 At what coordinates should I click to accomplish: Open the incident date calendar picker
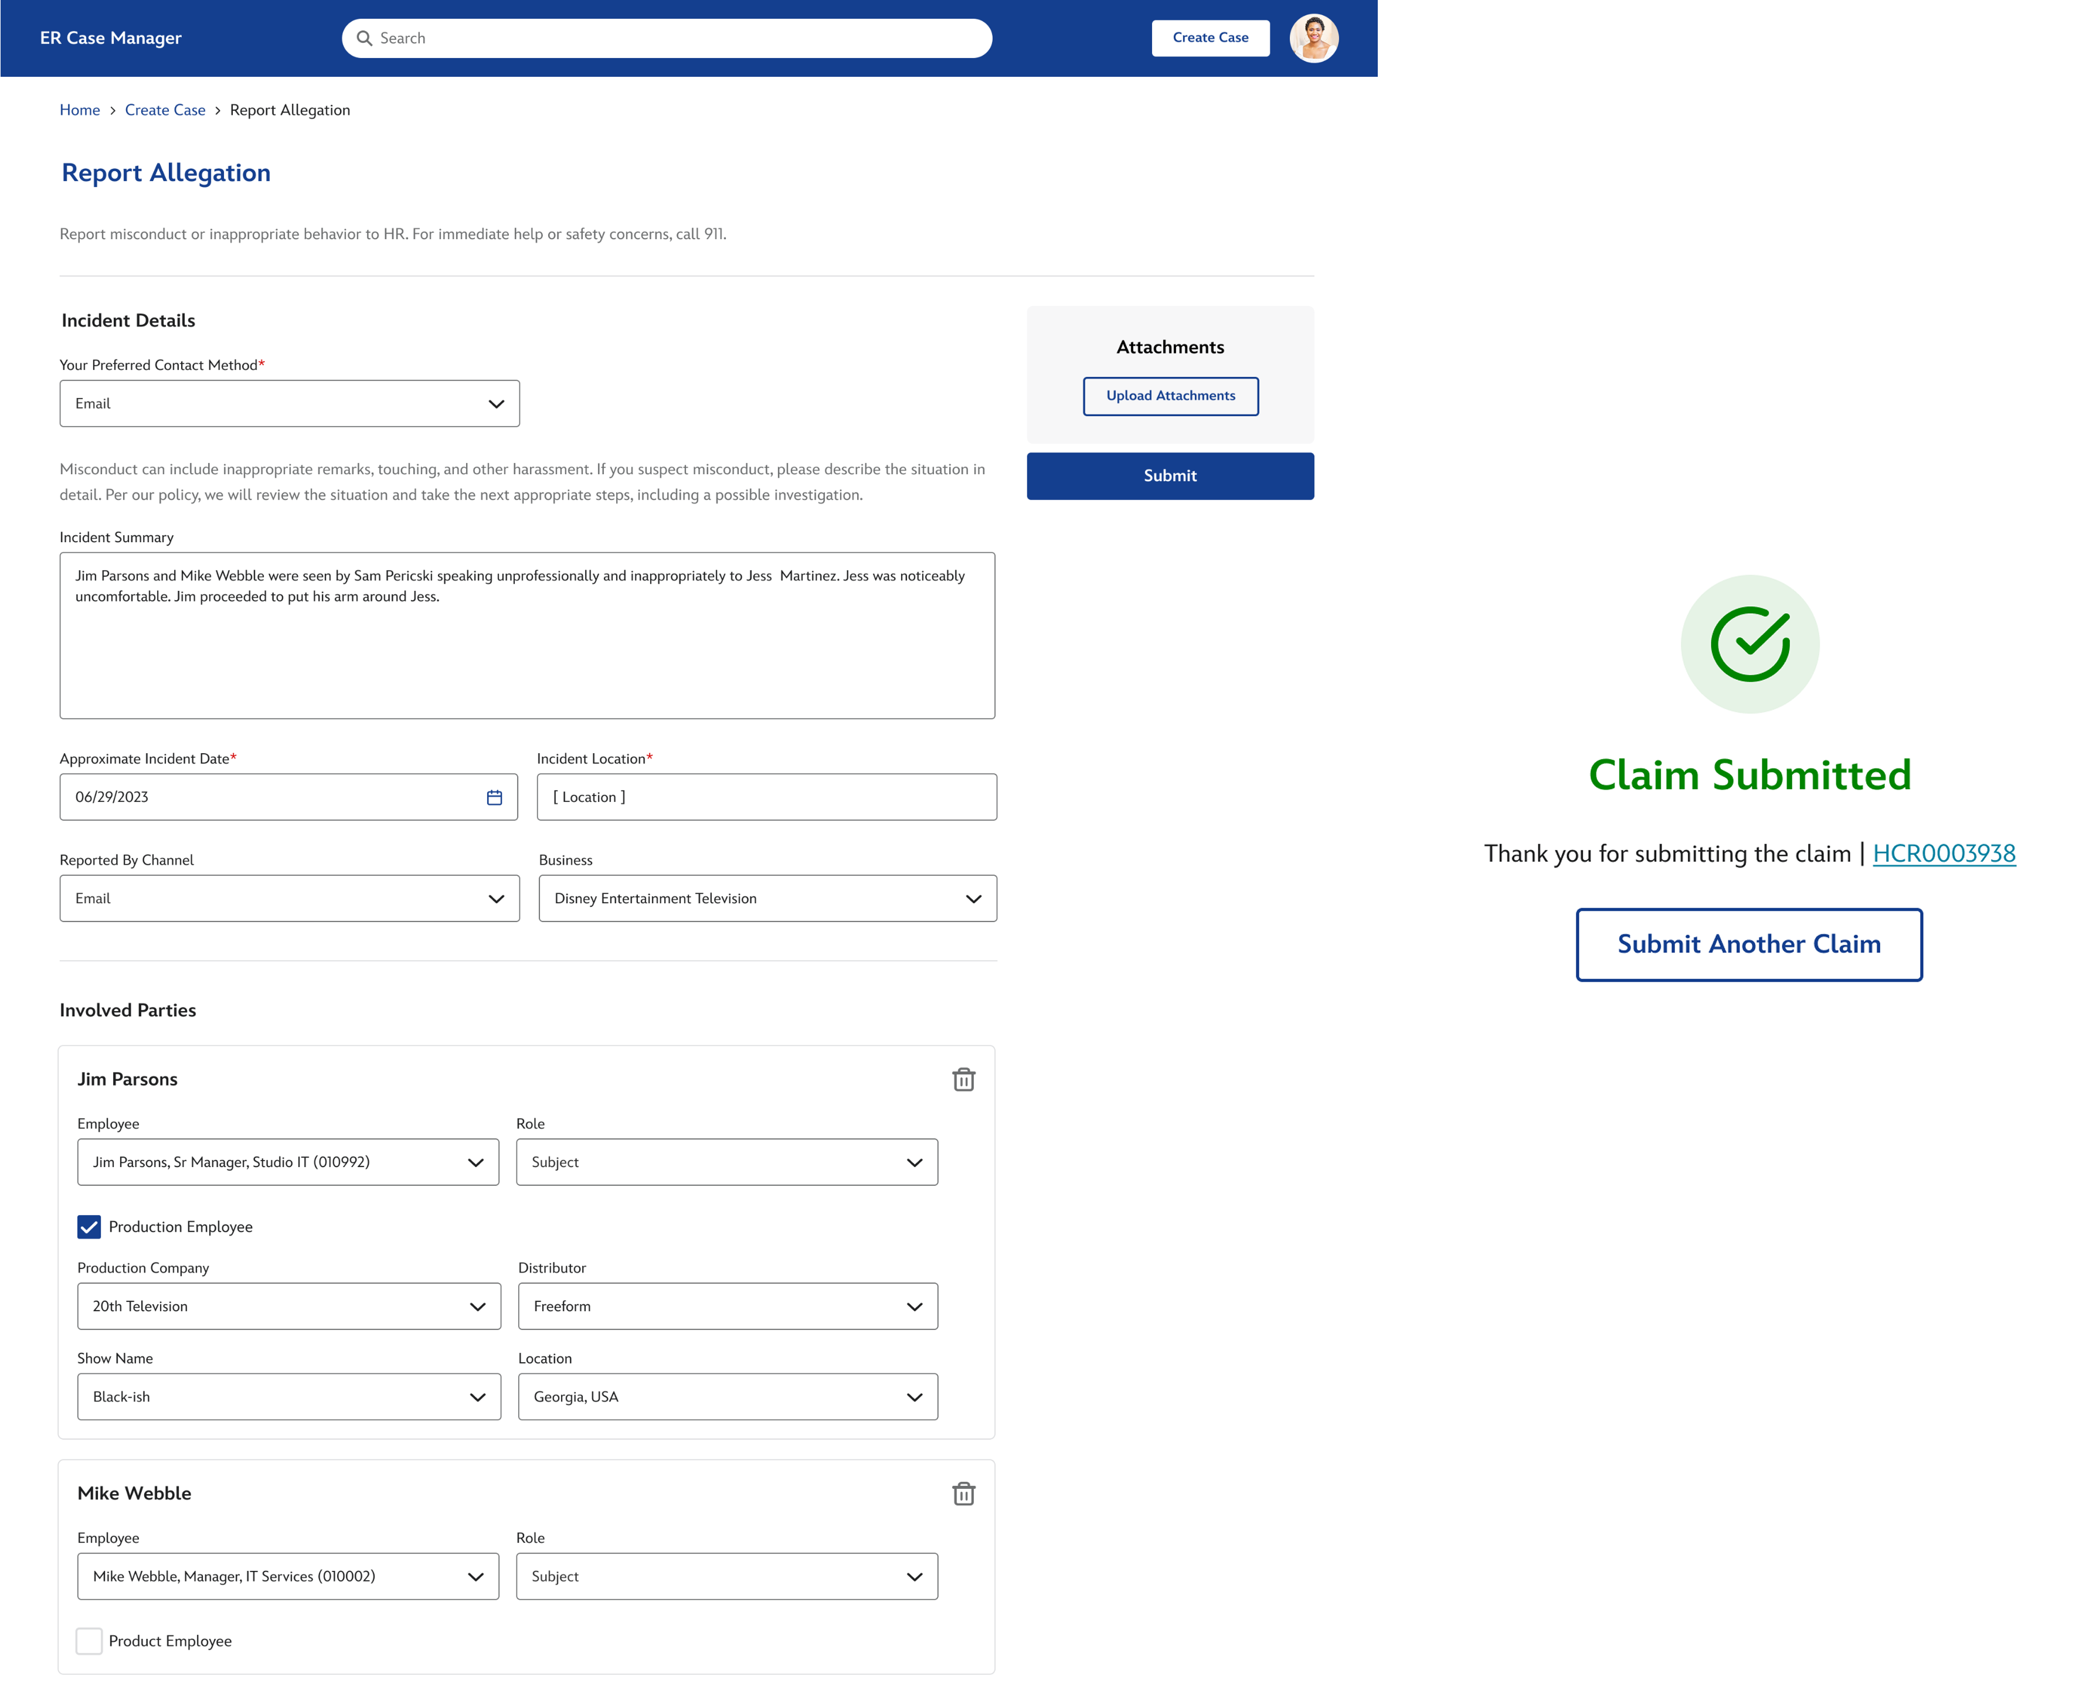[x=494, y=797]
